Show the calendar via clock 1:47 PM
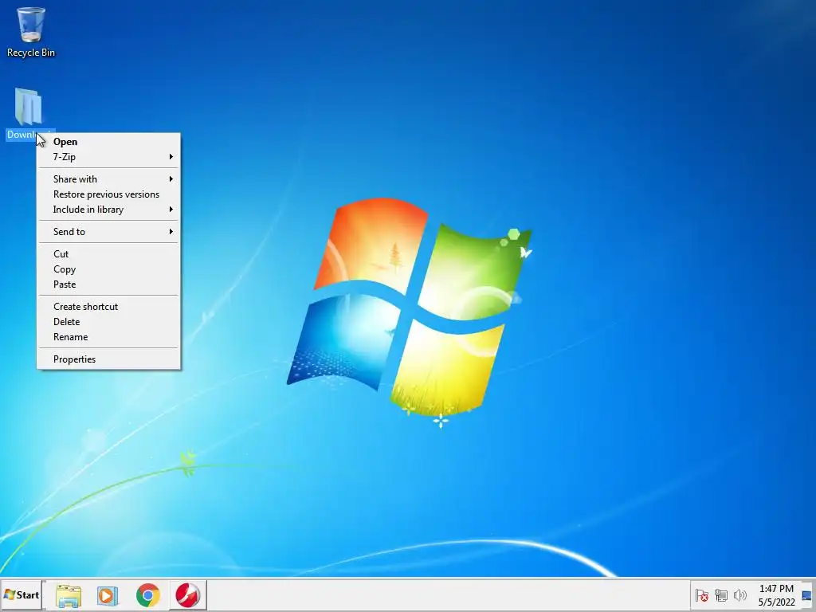The height and width of the screenshot is (612, 816). coord(776,595)
